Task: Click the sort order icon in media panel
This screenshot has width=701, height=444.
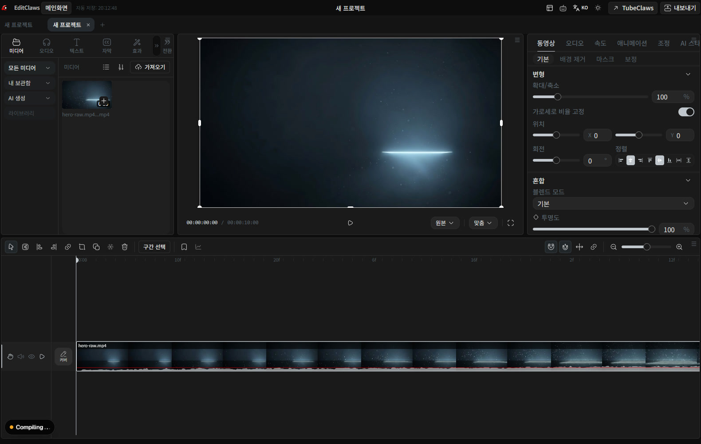Action: click(121, 67)
